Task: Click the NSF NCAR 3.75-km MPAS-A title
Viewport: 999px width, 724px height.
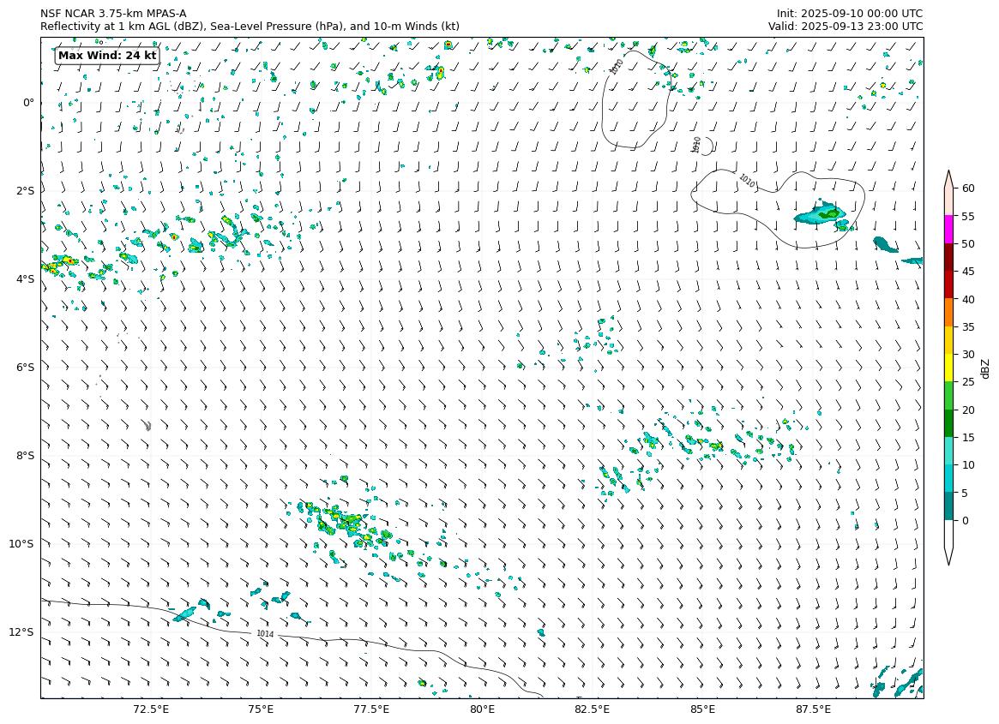Action: [113, 14]
